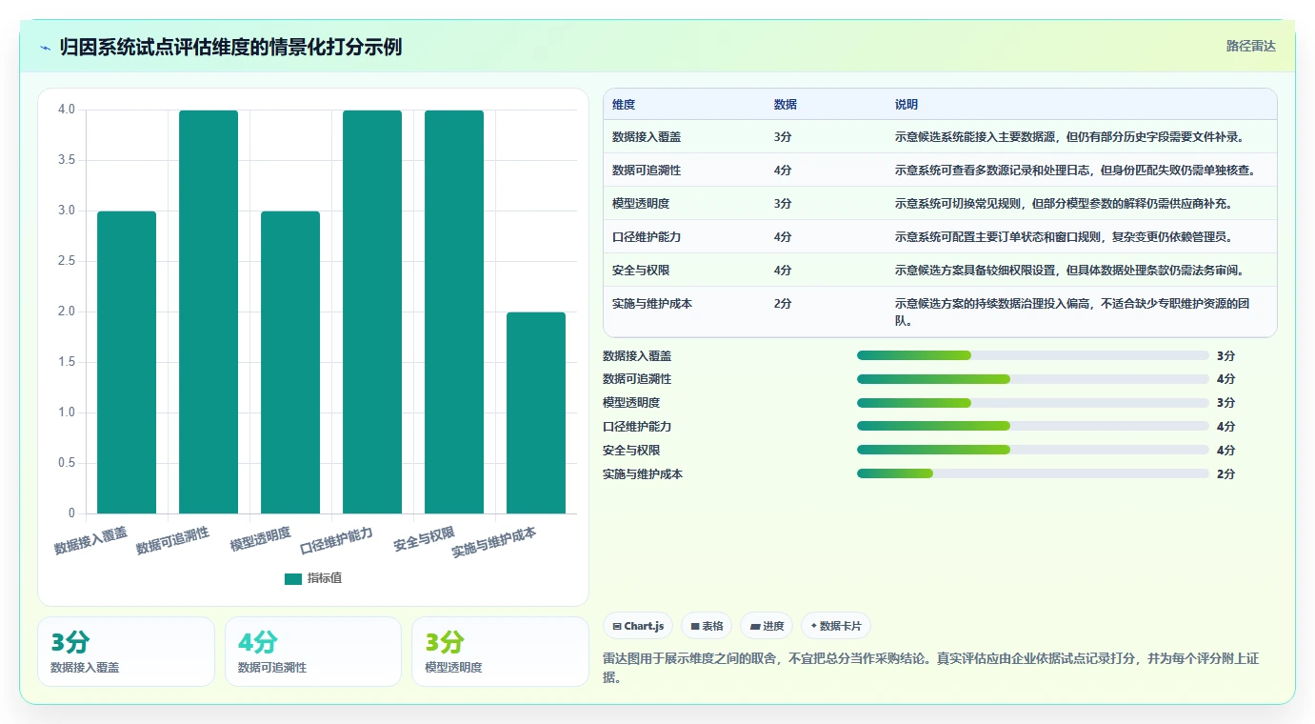This screenshot has height=724, width=1315.
Task: Click the 数据可追溯性 x-axis label
Action: (173, 540)
